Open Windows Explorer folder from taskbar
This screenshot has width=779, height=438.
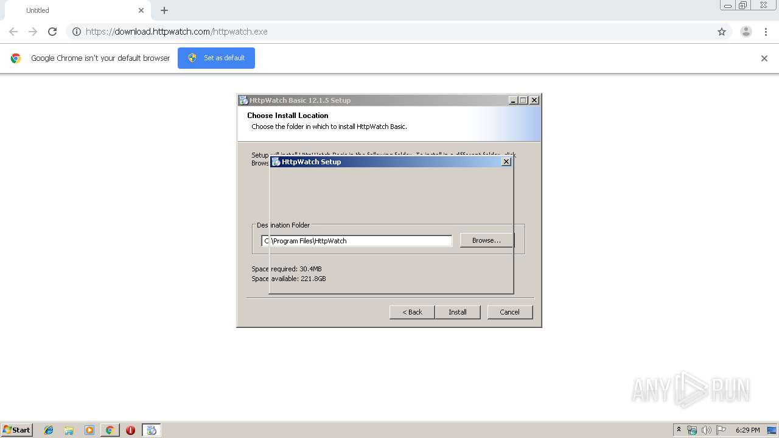[69, 430]
